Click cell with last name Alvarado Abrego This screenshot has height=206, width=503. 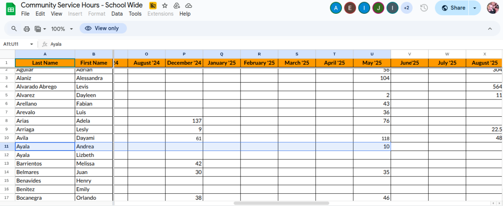tap(45, 86)
